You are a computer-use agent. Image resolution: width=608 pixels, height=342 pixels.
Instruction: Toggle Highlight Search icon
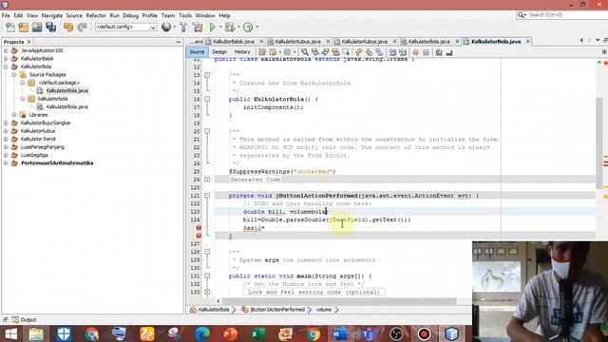click(335, 52)
